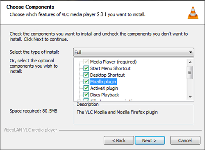The image size is (205, 150).
Task: Disable the ActiveX plugin checkbox
Action: point(86,88)
